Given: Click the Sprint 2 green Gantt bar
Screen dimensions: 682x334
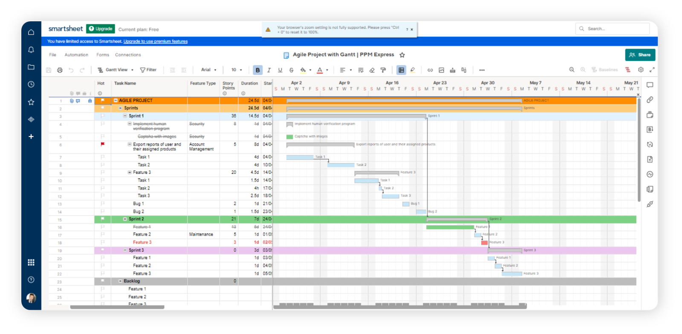Looking at the screenshot, I should pos(450,227).
